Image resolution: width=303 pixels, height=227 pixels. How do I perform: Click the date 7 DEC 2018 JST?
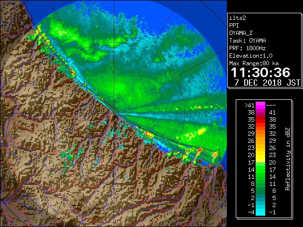(267, 83)
